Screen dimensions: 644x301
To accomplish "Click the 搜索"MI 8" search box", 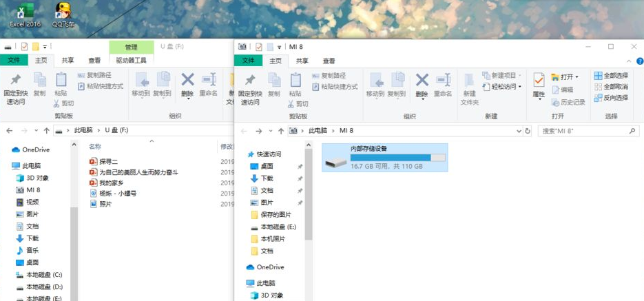I will pyautogui.click(x=582, y=130).
